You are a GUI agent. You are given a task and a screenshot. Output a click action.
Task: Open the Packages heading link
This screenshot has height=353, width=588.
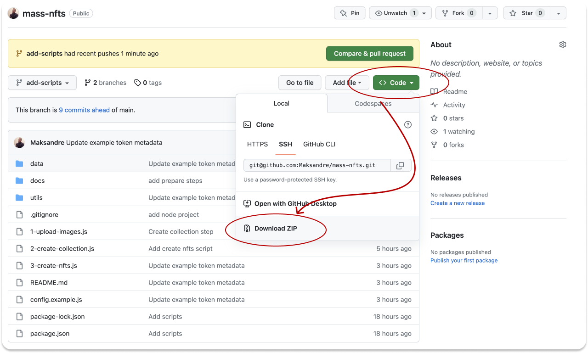click(x=447, y=235)
